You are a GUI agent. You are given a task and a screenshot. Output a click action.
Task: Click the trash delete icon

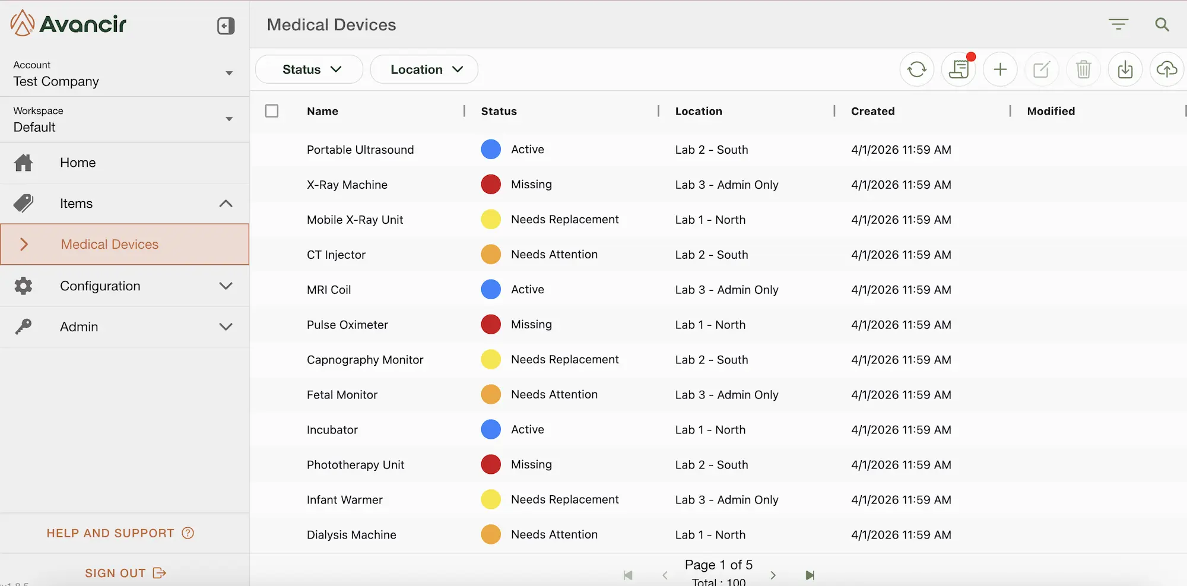pyautogui.click(x=1083, y=69)
